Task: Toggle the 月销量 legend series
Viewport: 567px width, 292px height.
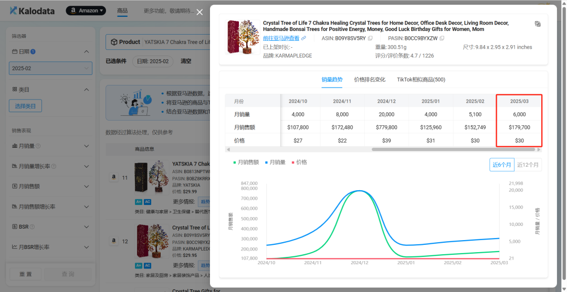Action: tap(275, 163)
